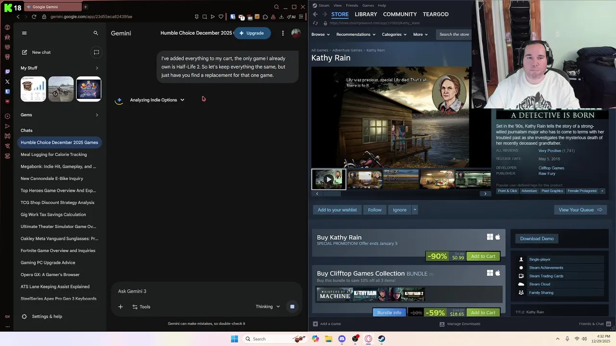Reload the Gemini page in Opera GX
The height and width of the screenshot is (346, 616).
34,16
